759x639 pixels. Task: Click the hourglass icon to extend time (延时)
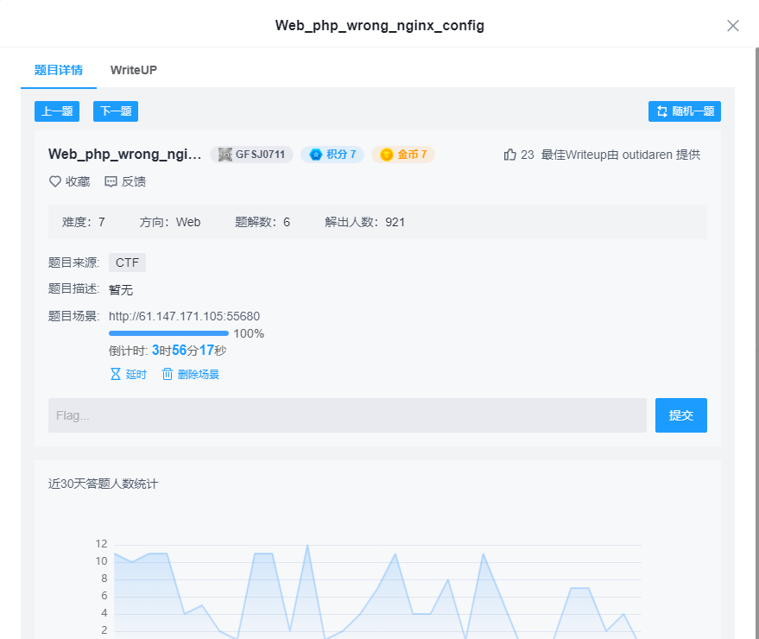tap(116, 374)
